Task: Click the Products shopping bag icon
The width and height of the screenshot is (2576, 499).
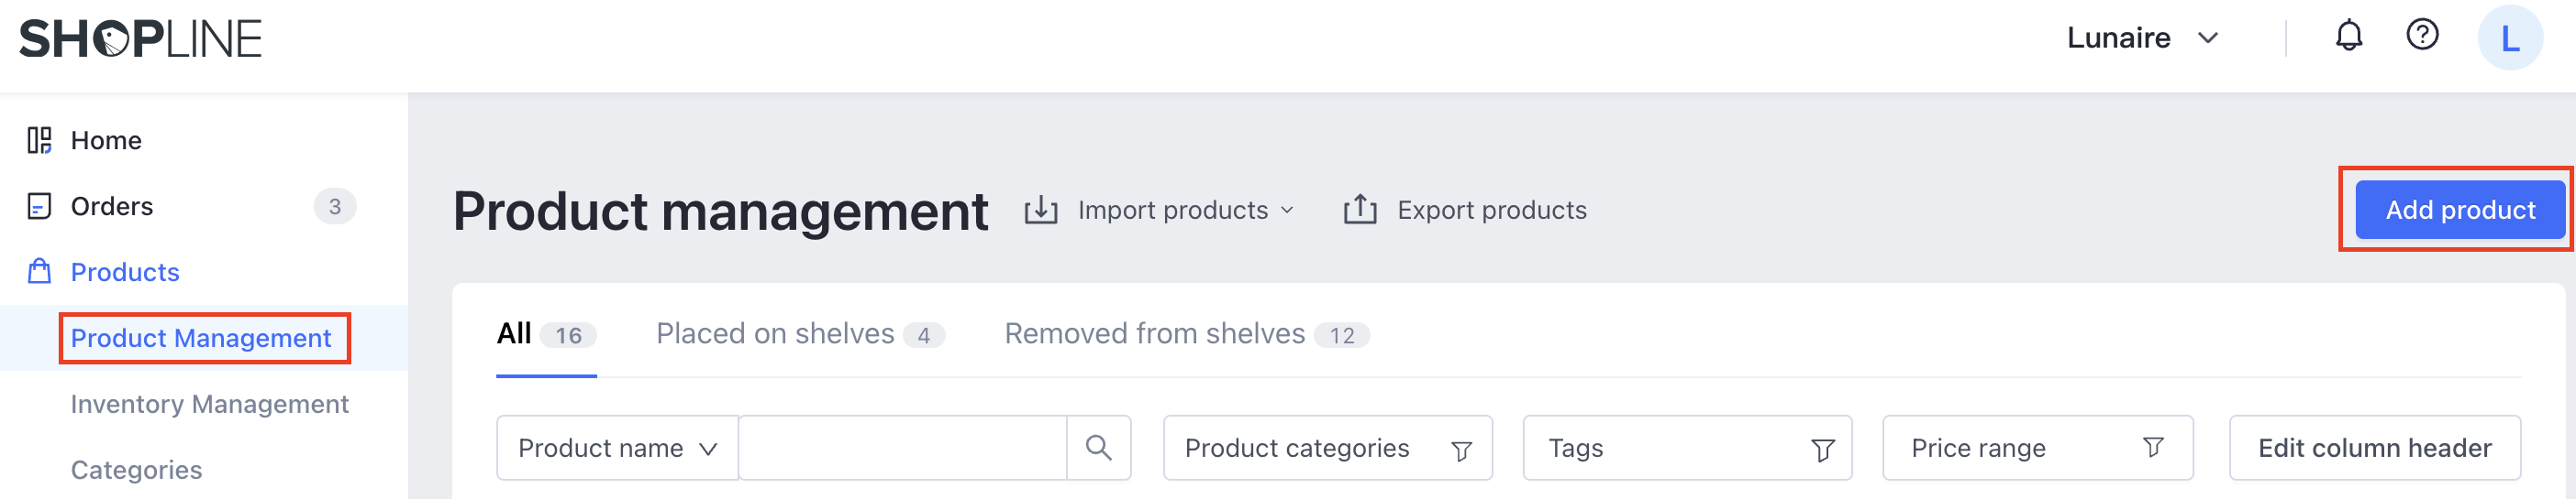Action: 39,271
